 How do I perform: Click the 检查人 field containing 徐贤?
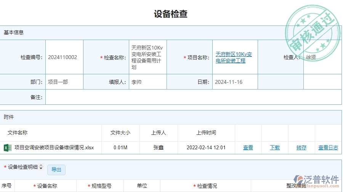(x=322, y=58)
